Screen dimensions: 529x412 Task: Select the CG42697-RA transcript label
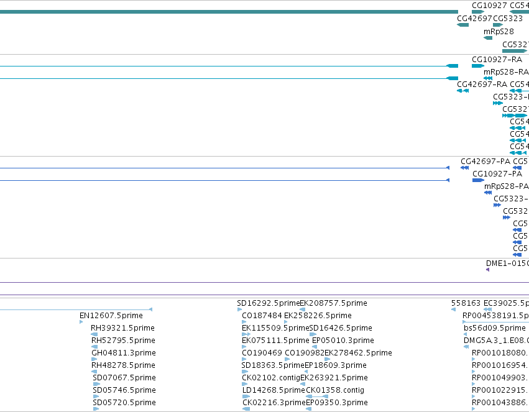click(x=482, y=85)
